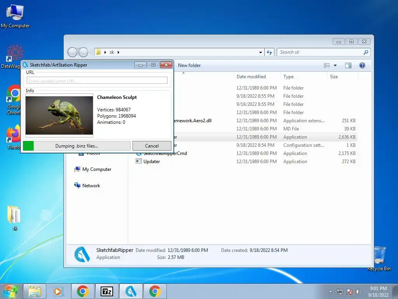Open DataWag desktop shortcut
The height and width of the screenshot is (299, 398).
(10, 56)
